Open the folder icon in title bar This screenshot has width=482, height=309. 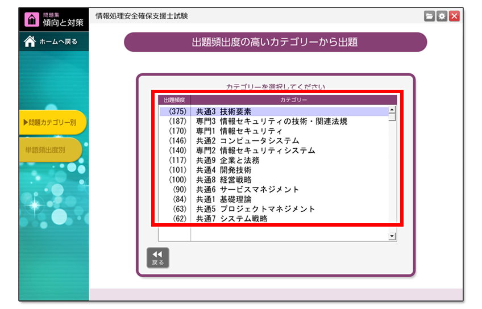click(x=430, y=16)
